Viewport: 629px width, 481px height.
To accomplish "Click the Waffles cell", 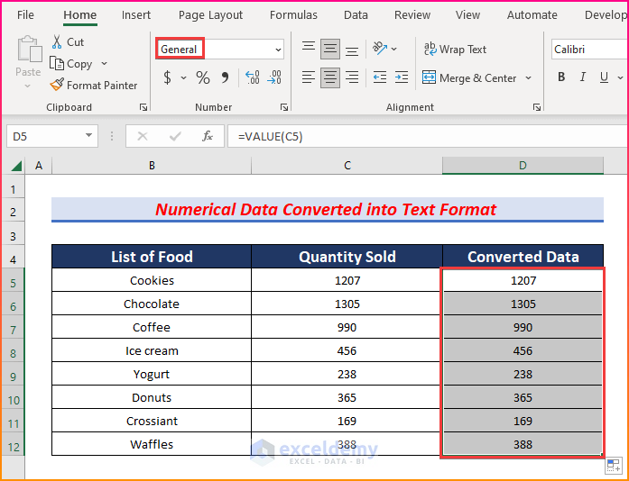I will click(152, 444).
